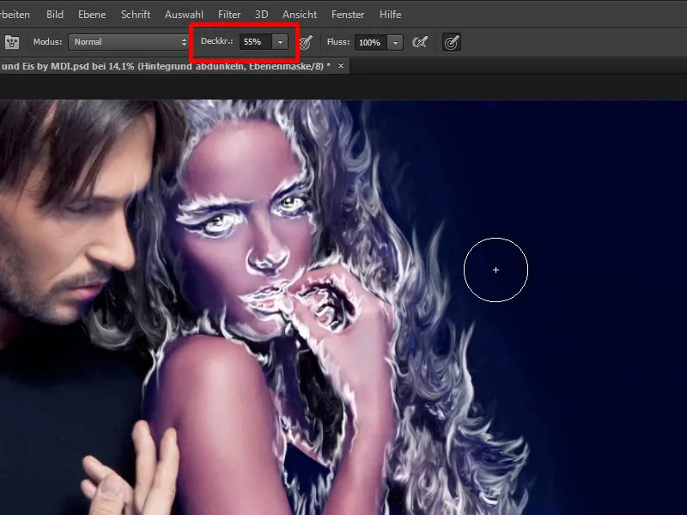Viewport: 687px width, 515px height.
Task: Enable pressure control for opacity icon
Action: [x=305, y=42]
